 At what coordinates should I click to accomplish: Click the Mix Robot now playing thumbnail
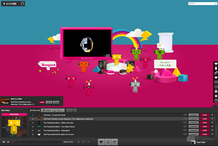(x=14, y=125)
